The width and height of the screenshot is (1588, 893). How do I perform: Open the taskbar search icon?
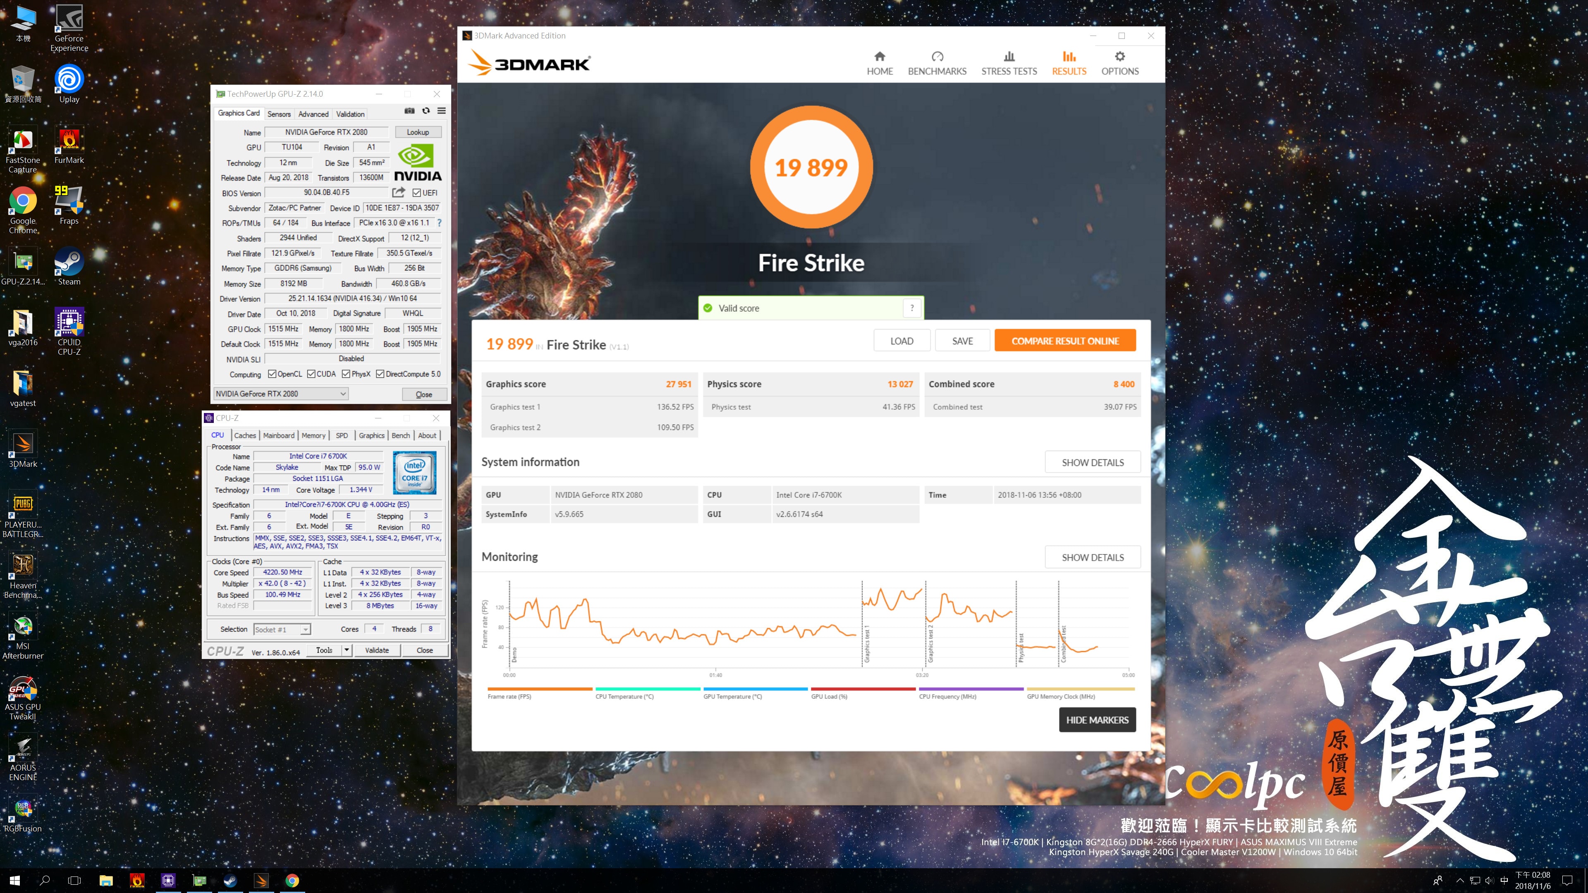pyautogui.click(x=44, y=881)
